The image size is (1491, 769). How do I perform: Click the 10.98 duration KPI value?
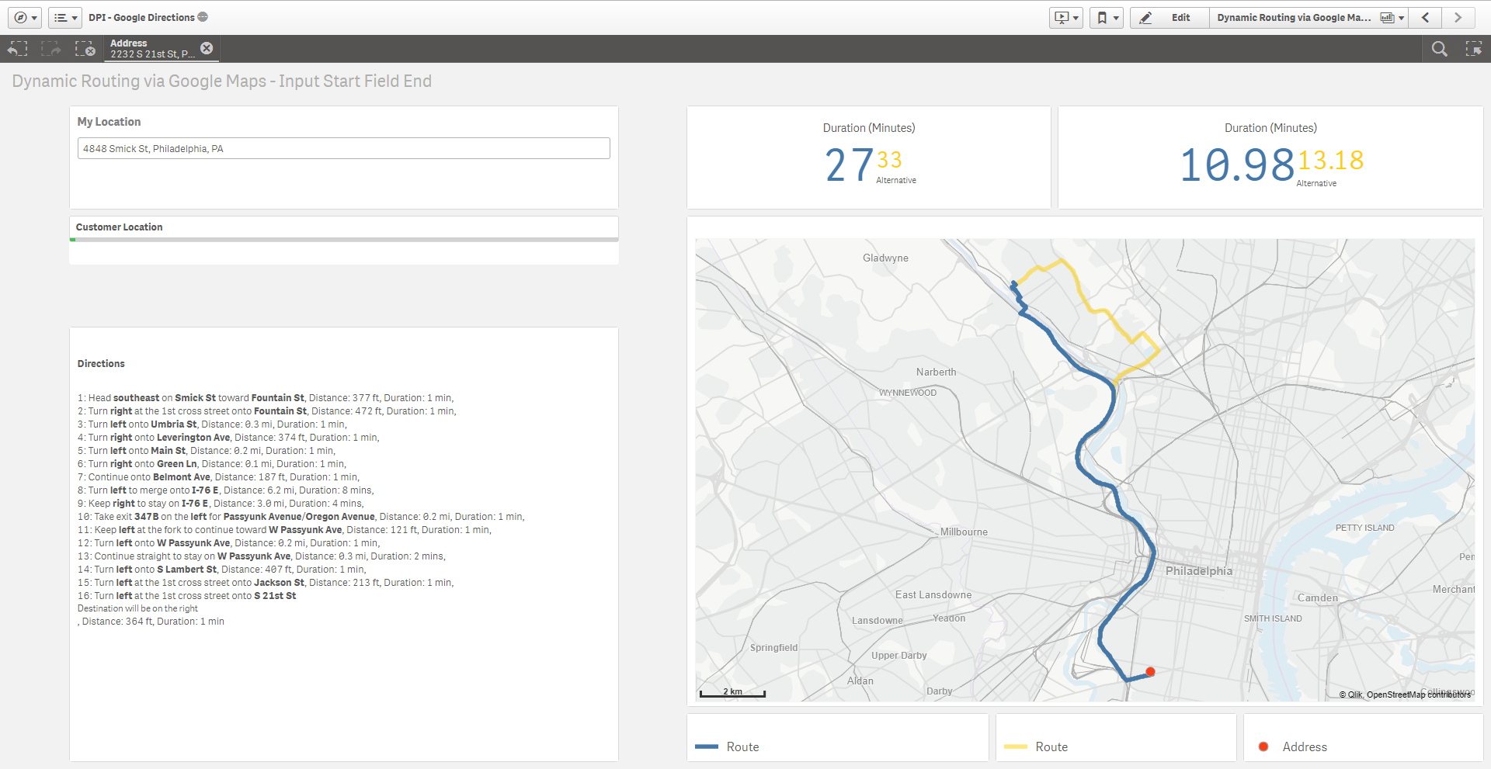(1237, 165)
